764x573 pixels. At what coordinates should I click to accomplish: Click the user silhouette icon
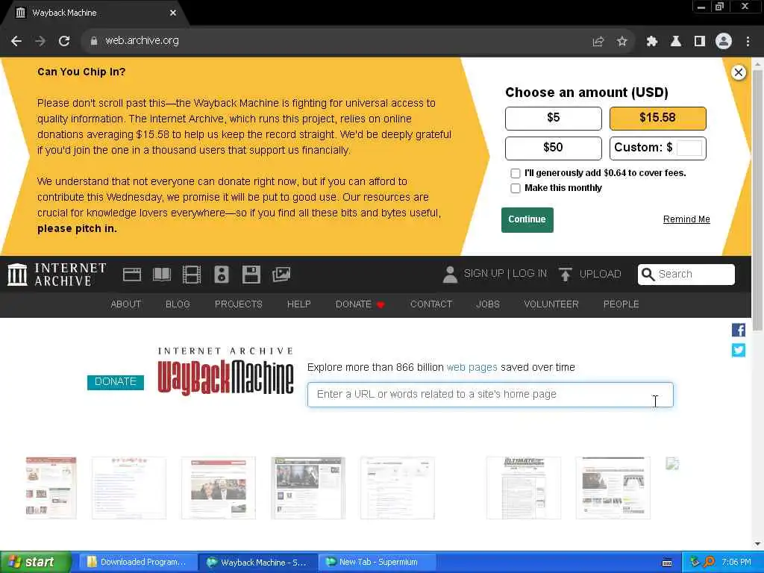click(450, 275)
